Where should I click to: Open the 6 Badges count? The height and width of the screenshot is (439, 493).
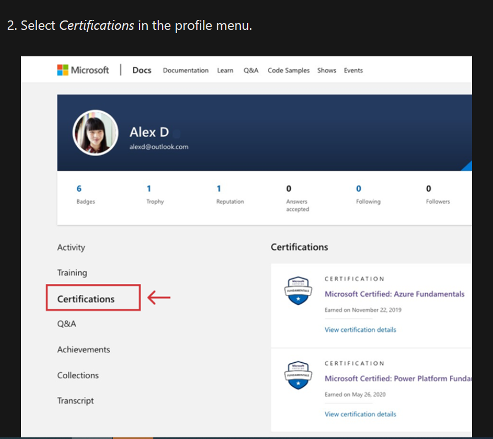pos(85,194)
